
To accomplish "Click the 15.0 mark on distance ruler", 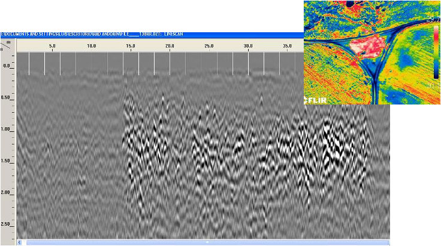I will pos(131,45).
